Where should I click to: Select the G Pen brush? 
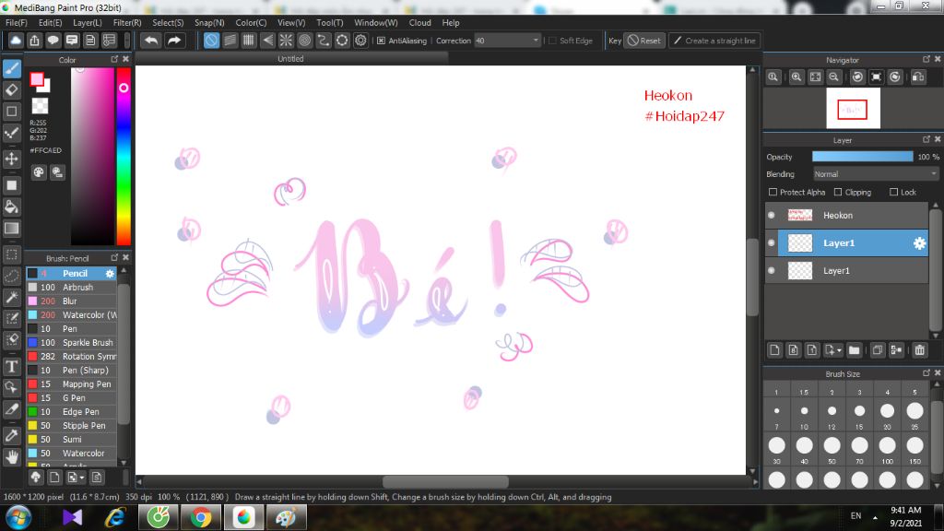click(72, 397)
